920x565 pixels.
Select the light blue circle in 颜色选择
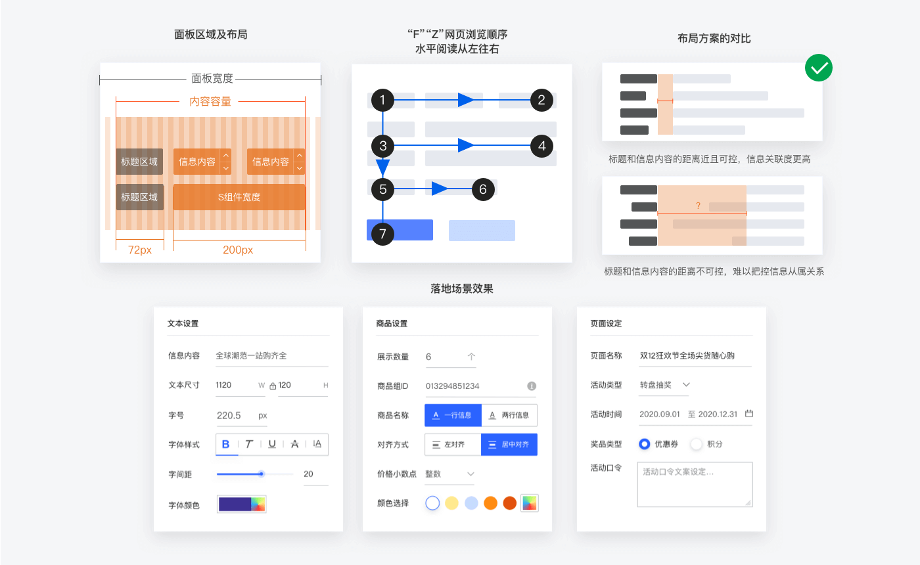(x=471, y=503)
